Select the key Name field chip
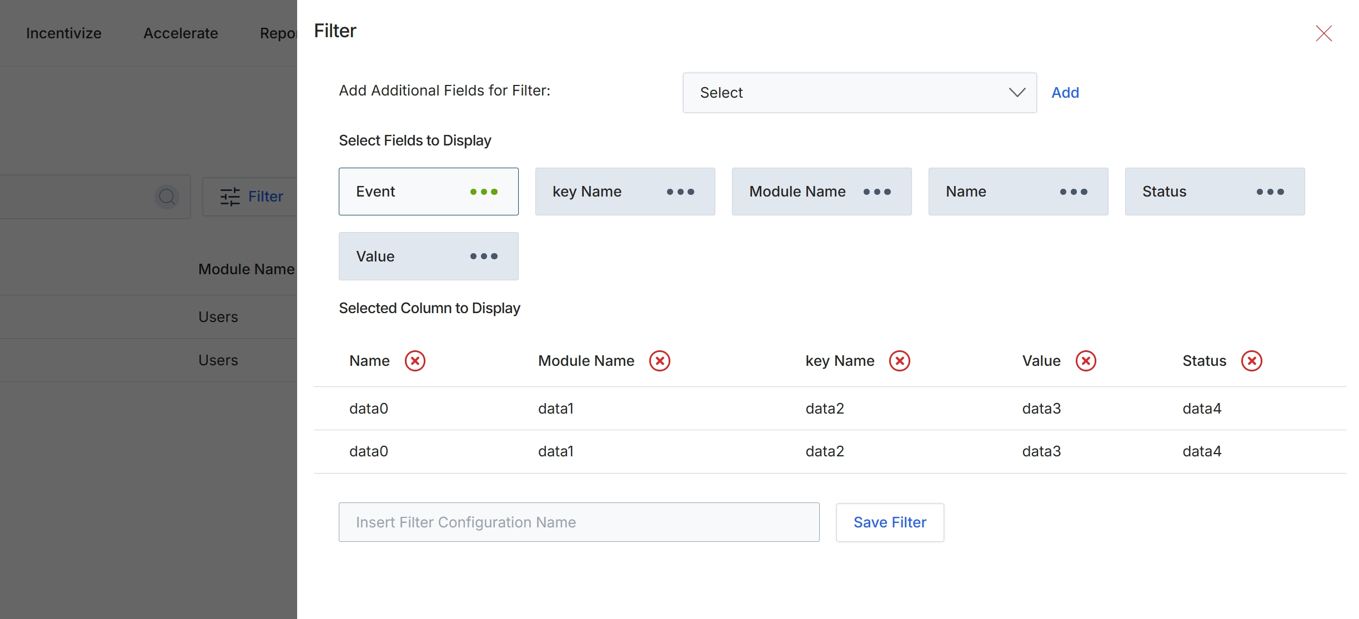Viewport: 1359px width, 619px height. 625,192
